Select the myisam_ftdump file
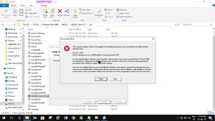Viewport: 215px width, 121px height. [x=38, y=33]
